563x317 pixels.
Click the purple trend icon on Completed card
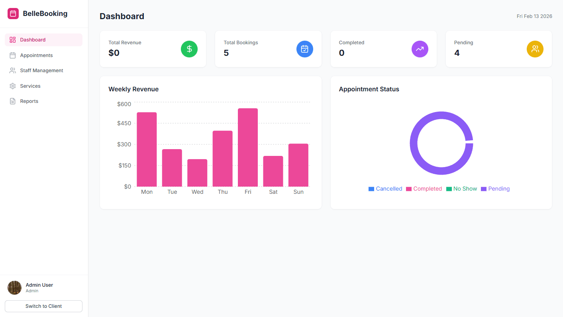420,49
